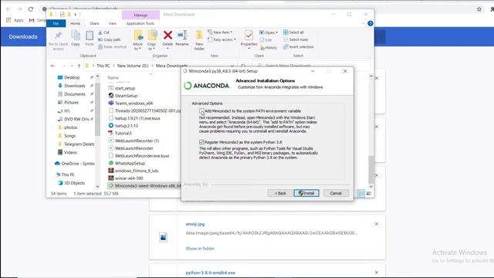Viewport: 494px width, 278px height.
Task: Open Videos in navigation pane
Action: 70,153
